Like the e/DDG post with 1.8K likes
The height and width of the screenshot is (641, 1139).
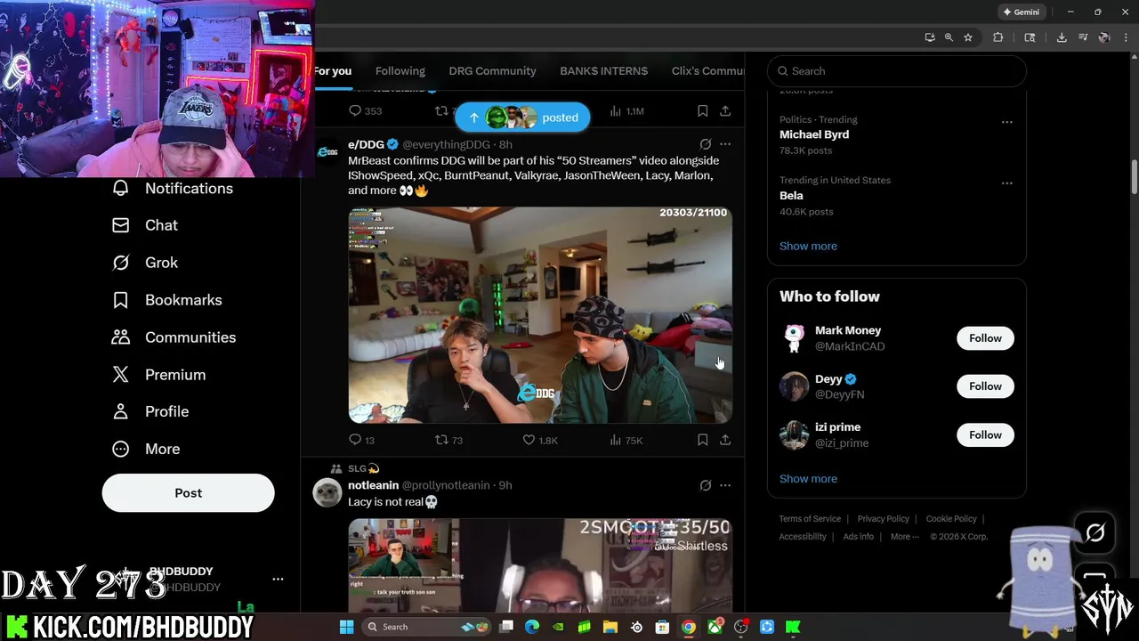tap(529, 440)
